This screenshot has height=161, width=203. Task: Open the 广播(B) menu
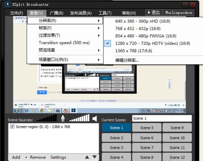click(57, 13)
